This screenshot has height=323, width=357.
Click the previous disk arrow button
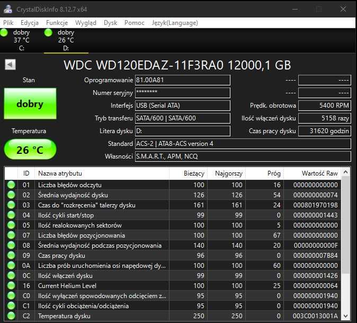coord(10,65)
